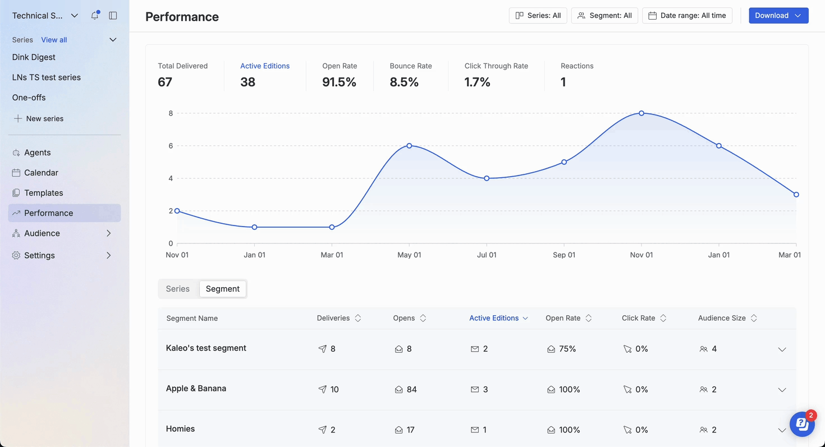Viewport: 825px width, 447px height.
Task: Open the Technical S... workspace switcher
Action: [x=45, y=16]
